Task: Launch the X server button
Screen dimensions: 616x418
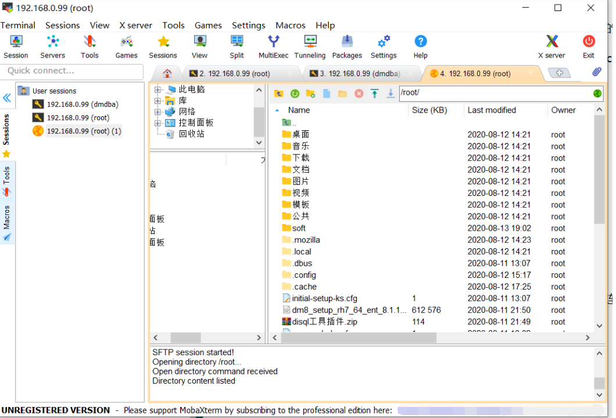Action: point(551,47)
